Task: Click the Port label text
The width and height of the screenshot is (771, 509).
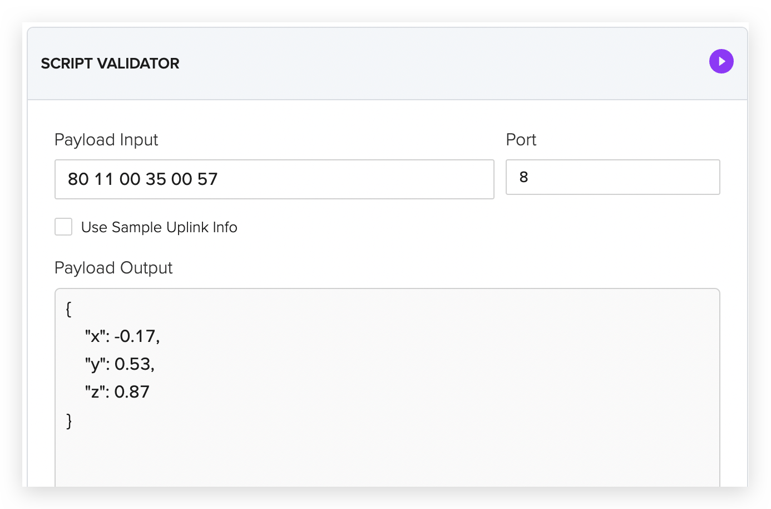Action: (521, 140)
